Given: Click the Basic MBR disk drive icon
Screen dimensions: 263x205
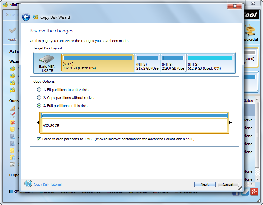Looking at the screenshot, I should pos(47,59).
